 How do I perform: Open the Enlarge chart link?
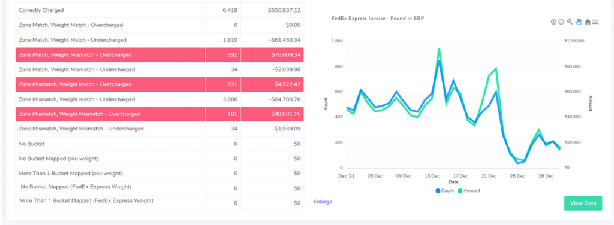point(323,202)
